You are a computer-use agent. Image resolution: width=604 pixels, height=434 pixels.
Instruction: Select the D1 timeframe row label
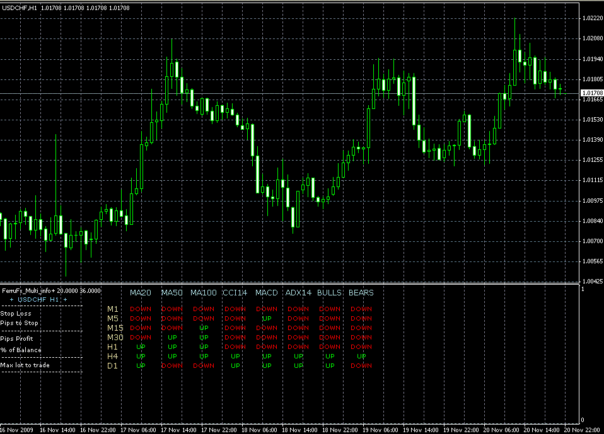click(x=113, y=365)
